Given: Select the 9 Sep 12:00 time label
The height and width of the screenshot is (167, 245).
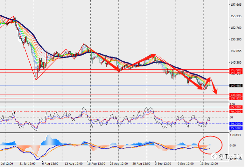Looking at the screenshot, I should (x=185, y=164).
